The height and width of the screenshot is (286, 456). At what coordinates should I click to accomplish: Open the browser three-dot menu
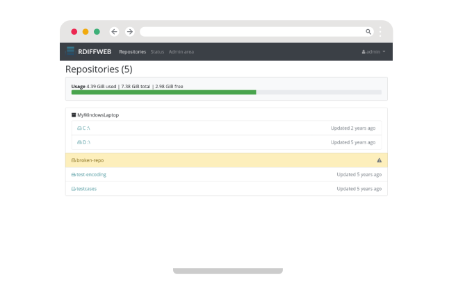coord(380,31)
